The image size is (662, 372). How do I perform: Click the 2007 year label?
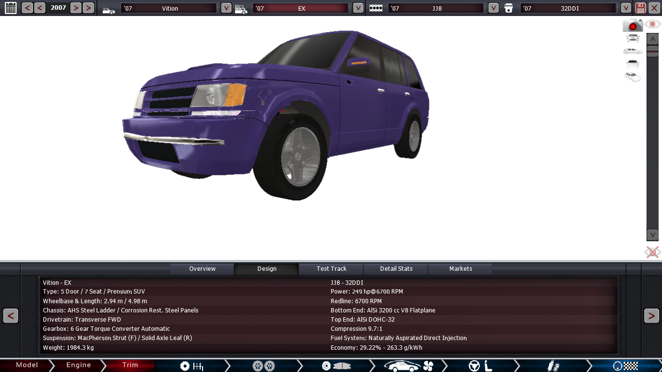coord(58,8)
